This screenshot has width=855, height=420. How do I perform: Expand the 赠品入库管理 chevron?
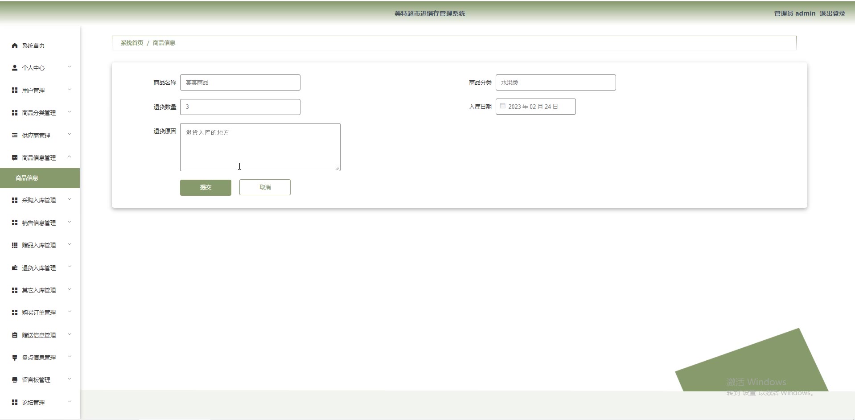(70, 244)
